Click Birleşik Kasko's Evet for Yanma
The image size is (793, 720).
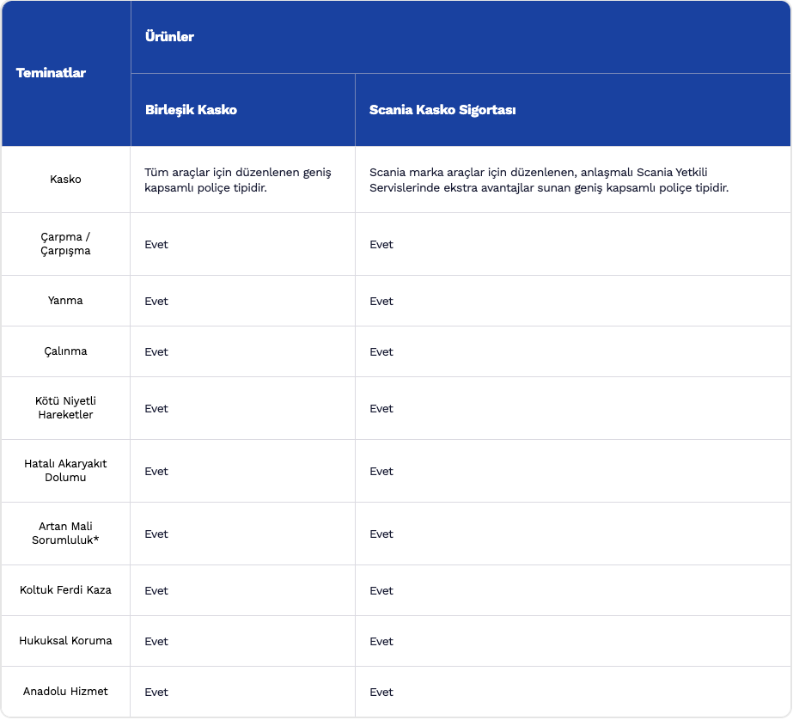[156, 302]
